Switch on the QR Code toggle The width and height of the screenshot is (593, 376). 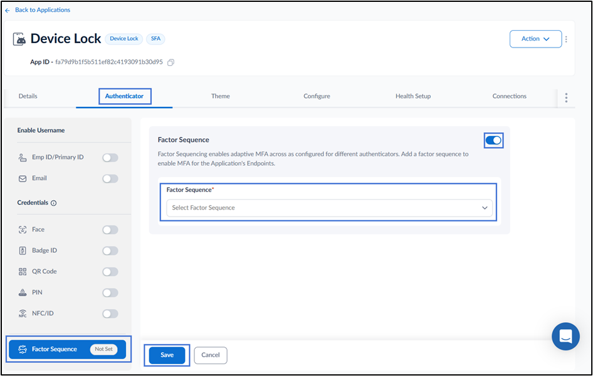click(x=110, y=272)
